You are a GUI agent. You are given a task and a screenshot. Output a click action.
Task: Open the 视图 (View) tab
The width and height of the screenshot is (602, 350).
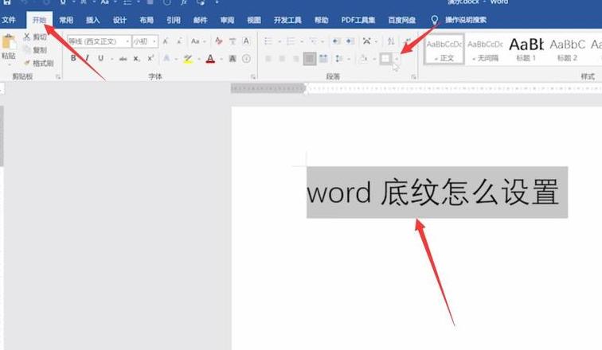pyautogui.click(x=254, y=20)
